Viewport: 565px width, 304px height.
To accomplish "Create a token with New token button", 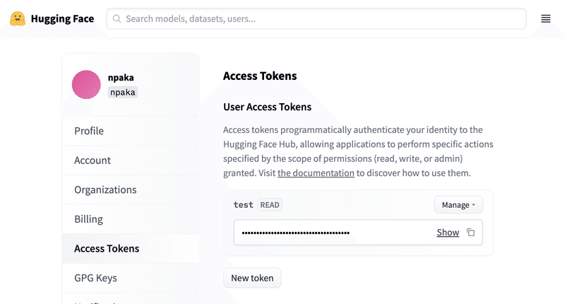I will [x=252, y=278].
